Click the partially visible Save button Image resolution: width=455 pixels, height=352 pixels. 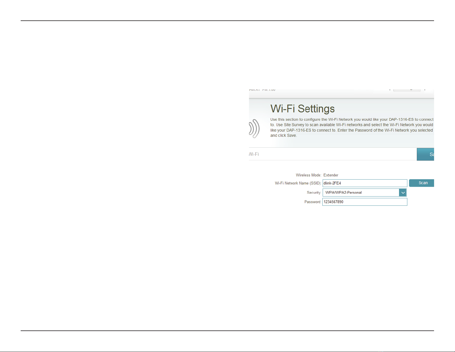click(x=425, y=154)
